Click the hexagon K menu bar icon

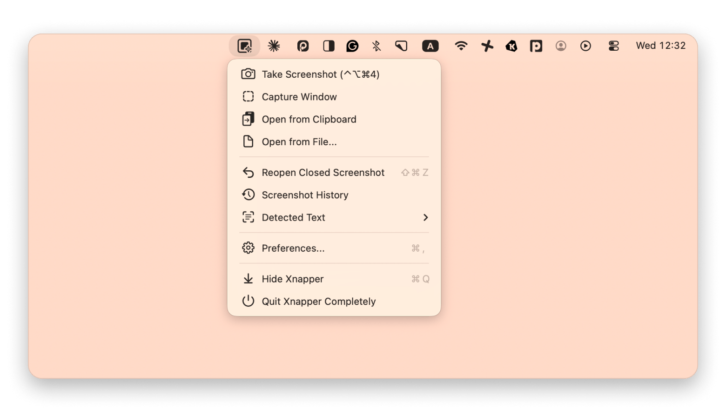point(511,46)
